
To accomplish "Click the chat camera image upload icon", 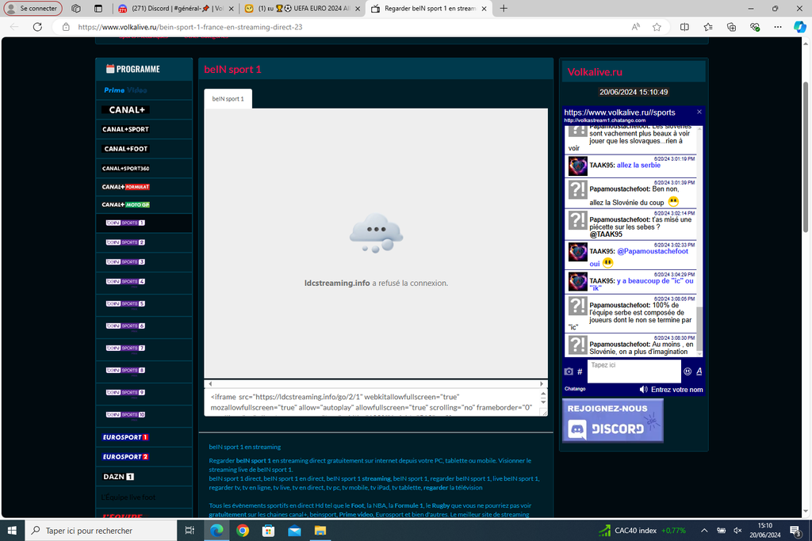I will click(569, 371).
